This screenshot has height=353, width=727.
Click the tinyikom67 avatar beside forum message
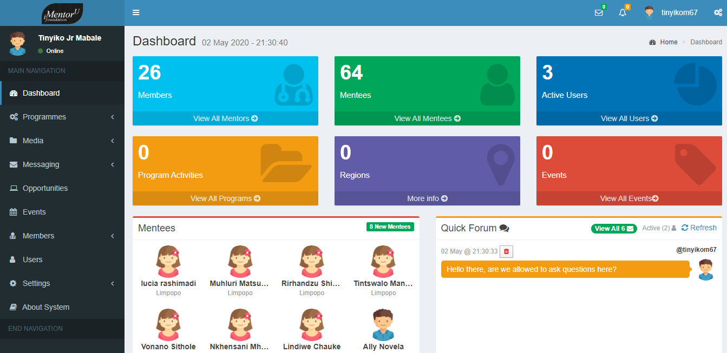tap(705, 269)
